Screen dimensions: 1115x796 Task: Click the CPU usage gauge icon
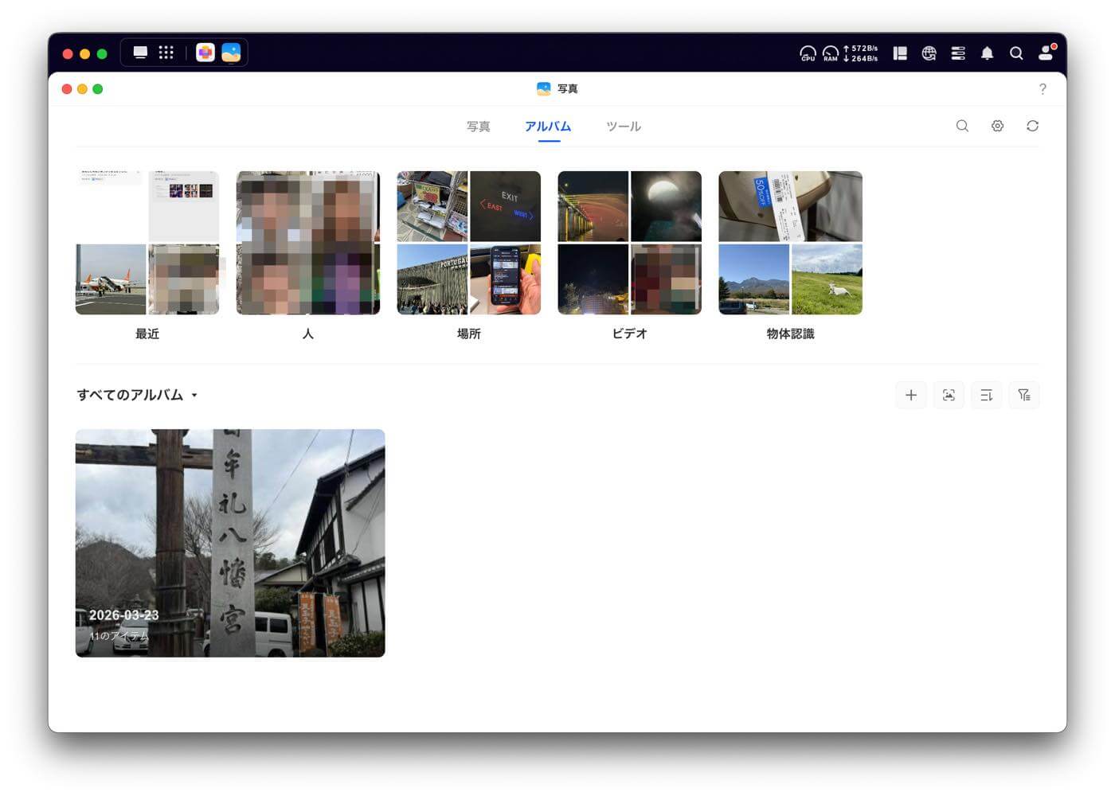(x=808, y=53)
